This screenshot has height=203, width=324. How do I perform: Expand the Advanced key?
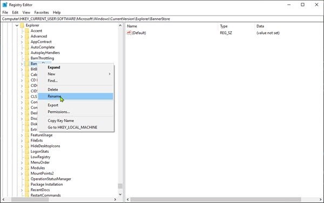pos(22,37)
